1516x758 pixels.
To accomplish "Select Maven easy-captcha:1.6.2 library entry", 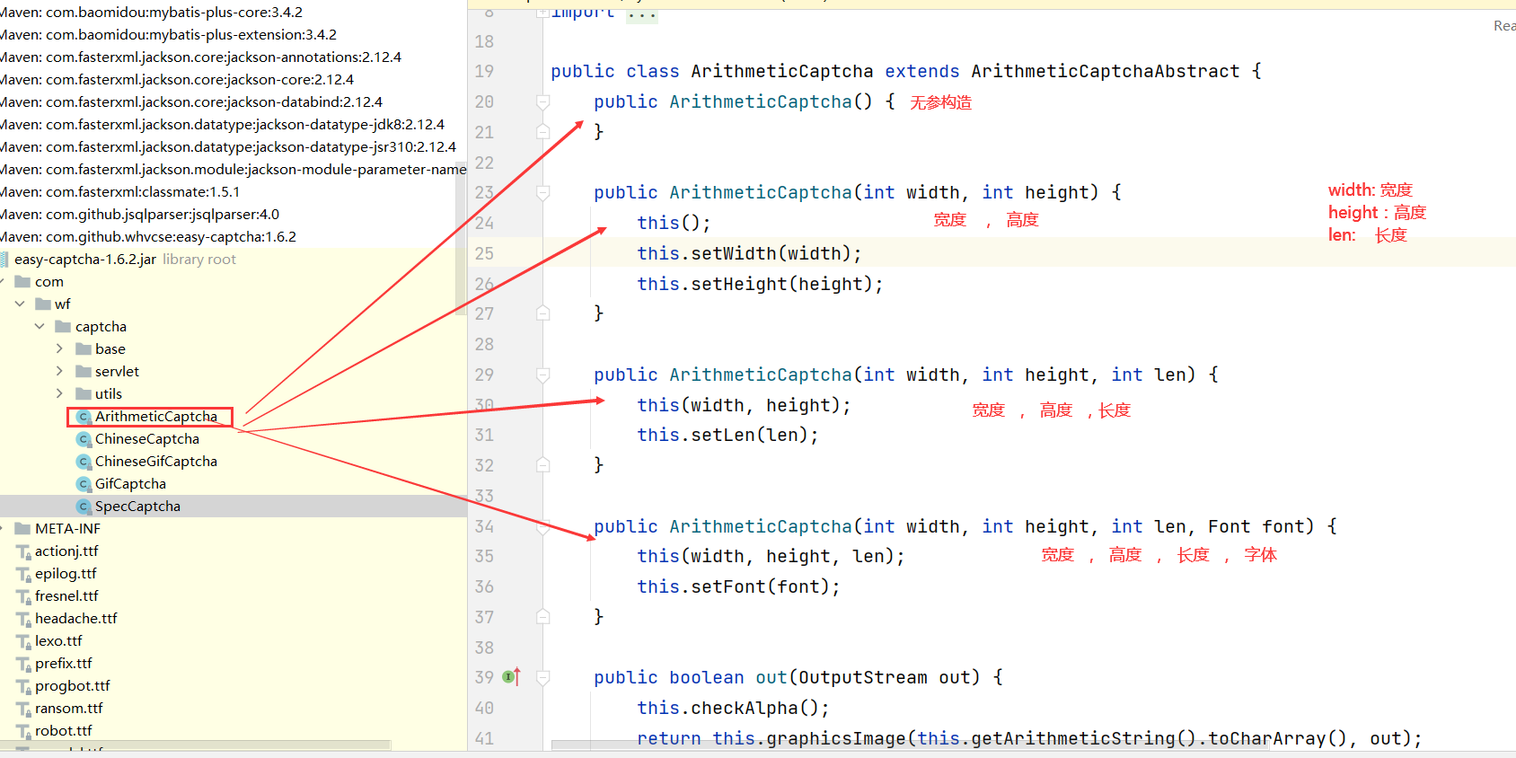I will [x=148, y=237].
